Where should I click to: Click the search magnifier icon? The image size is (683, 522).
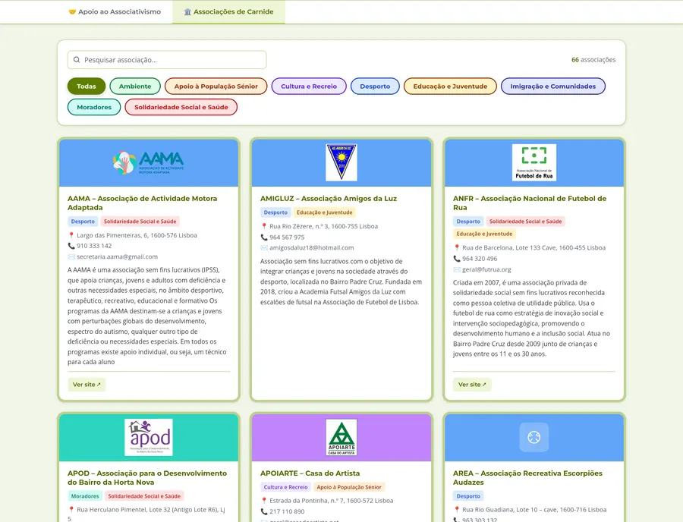coord(77,60)
